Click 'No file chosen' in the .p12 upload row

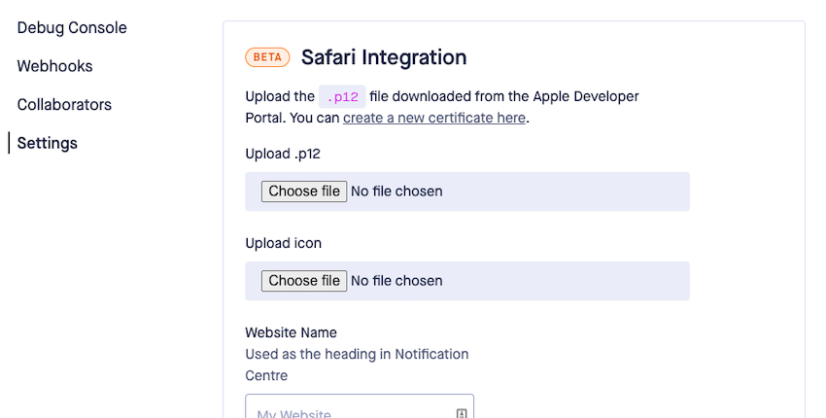[396, 192]
